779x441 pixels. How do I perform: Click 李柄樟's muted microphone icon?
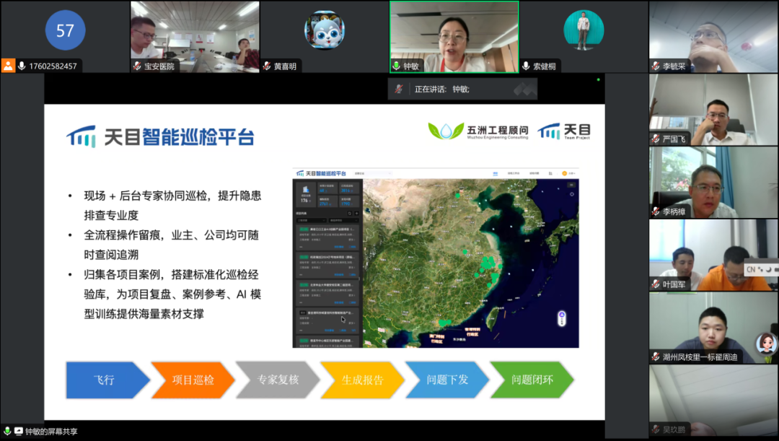tap(656, 211)
